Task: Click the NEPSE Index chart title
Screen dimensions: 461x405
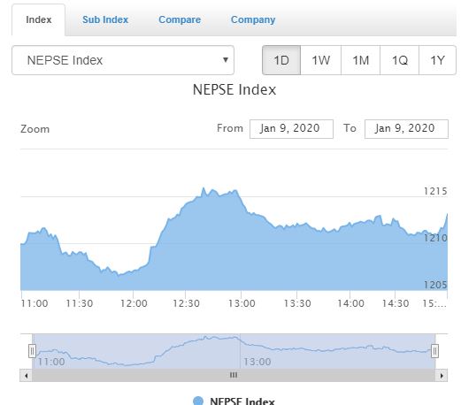Action: pos(234,89)
